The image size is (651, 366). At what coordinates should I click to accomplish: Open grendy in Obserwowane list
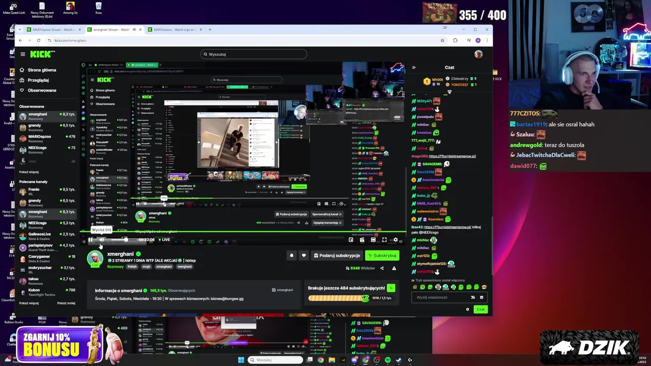click(x=47, y=128)
